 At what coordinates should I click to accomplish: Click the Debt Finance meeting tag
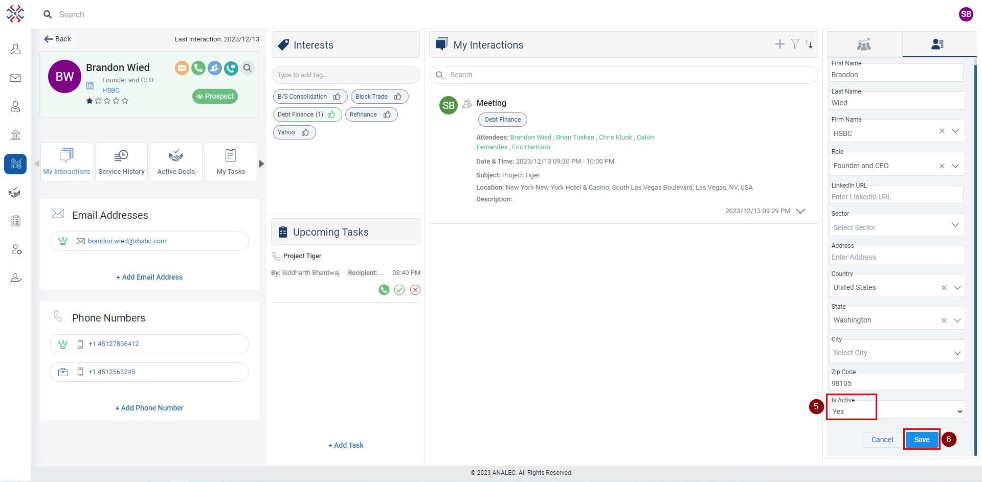point(503,120)
